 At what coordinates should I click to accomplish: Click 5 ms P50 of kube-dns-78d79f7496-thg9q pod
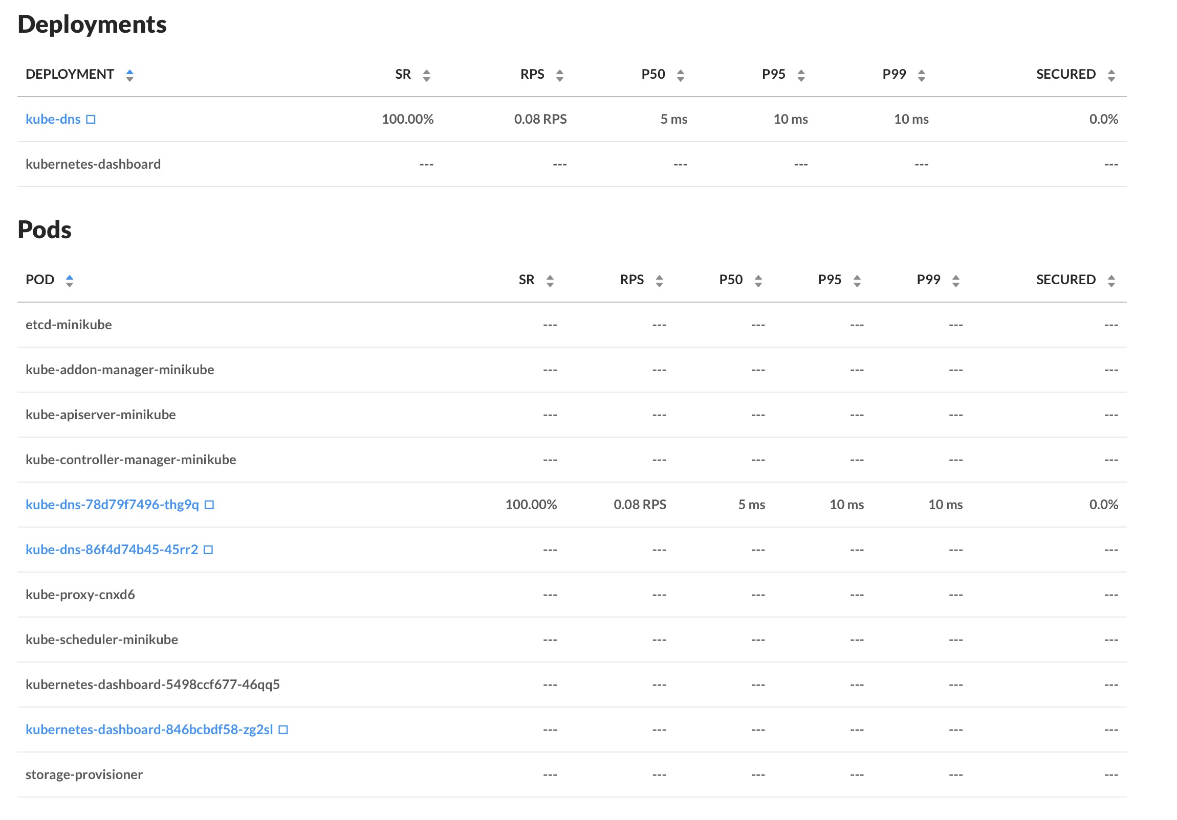pyautogui.click(x=752, y=505)
